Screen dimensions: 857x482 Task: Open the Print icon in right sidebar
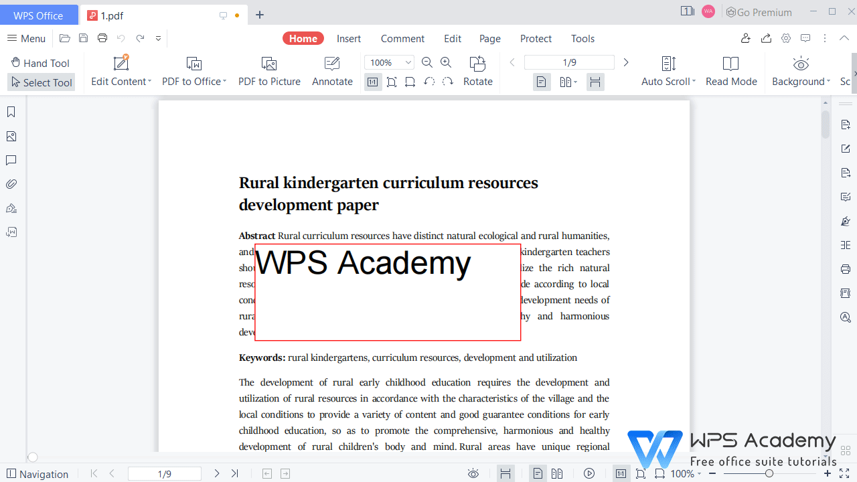(846, 269)
